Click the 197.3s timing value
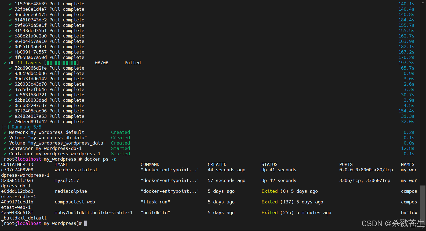The height and width of the screenshot is (231, 426). coord(406,63)
